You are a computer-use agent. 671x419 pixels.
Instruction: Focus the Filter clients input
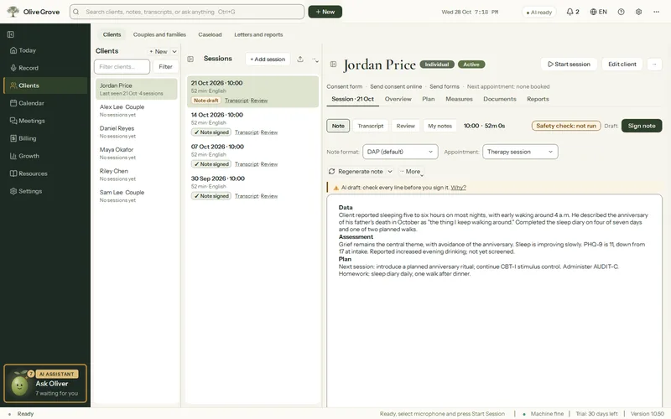pos(122,67)
